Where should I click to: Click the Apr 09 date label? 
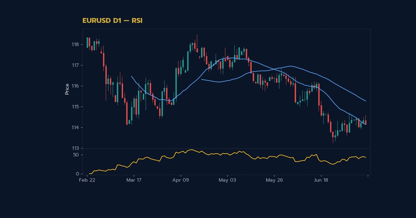point(181,180)
